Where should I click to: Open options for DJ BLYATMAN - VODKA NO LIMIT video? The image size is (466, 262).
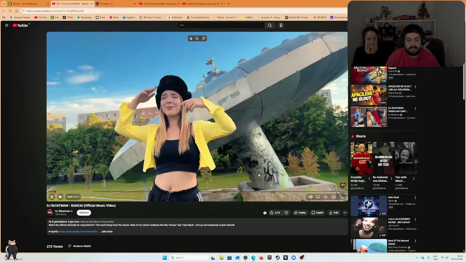click(x=415, y=108)
